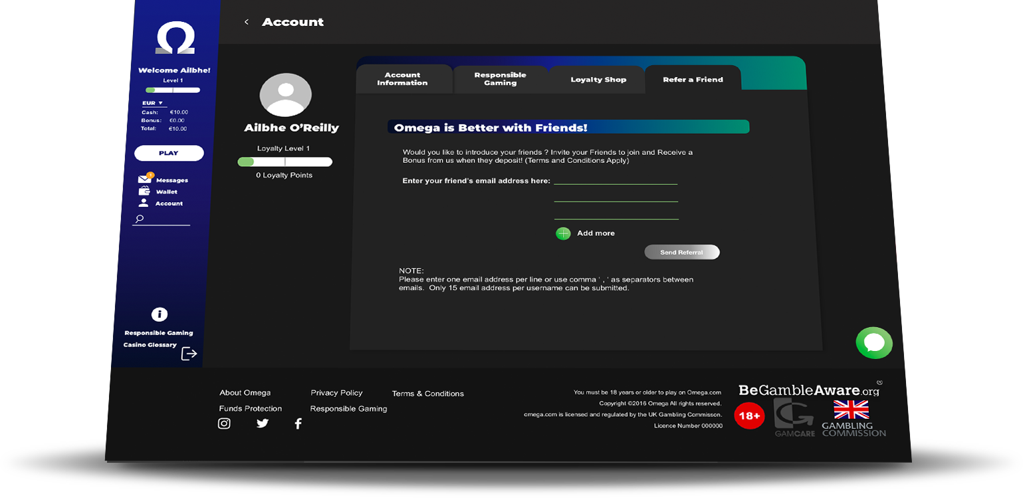Screen dimensions: 1023x498
Task: Click the Total €10.00 balance
Action: tap(164, 128)
